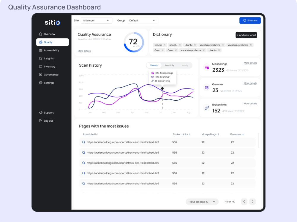297x222 pixels.
Task: Go to the next table page
Action: (252, 202)
